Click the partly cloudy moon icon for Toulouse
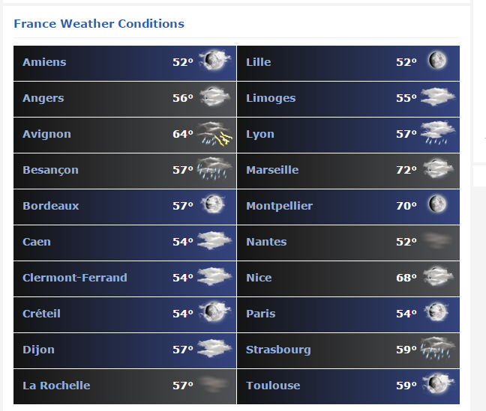The image size is (486, 411). pyautogui.click(x=438, y=383)
